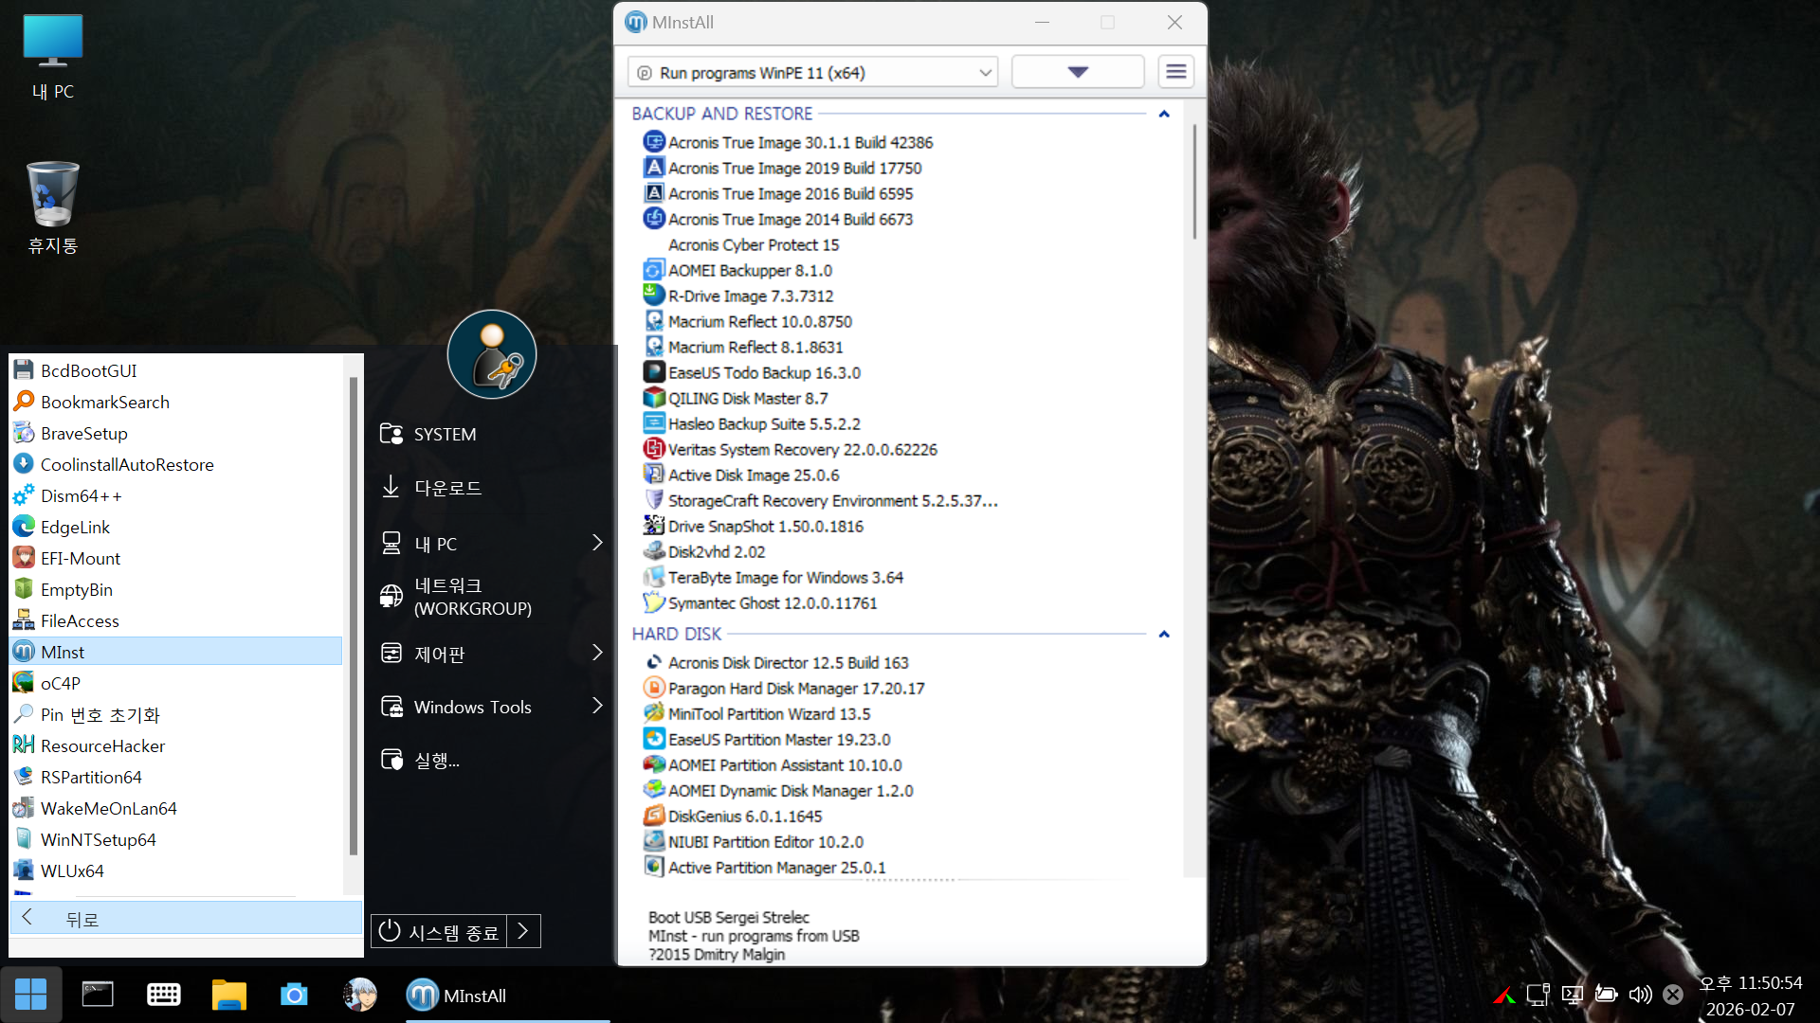Screen dimensions: 1820x1023
Task: Open the SYSTEM menu entry
Action: [x=445, y=434]
